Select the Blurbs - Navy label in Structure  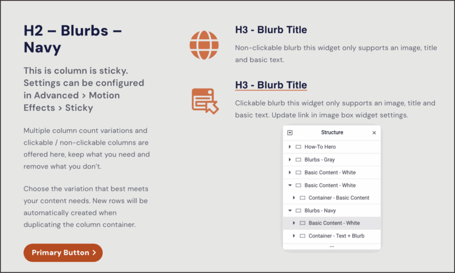[x=320, y=211]
